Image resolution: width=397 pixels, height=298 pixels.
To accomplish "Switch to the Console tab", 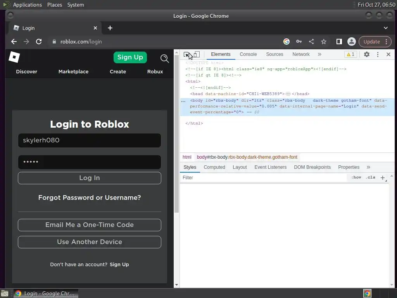I will click(x=248, y=54).
